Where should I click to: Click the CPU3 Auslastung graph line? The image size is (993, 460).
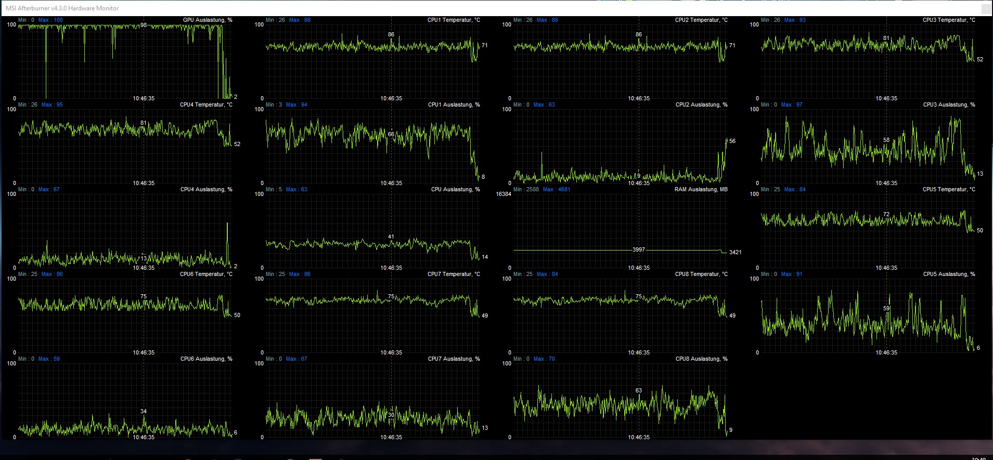(868, 148)
